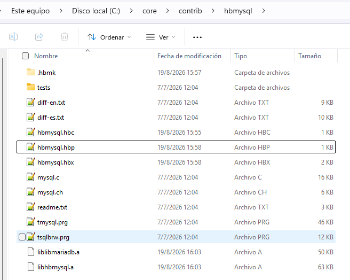Image resolution: width=350 pixels, height=280 pixels.
Task: Sort by Fecha de modificación column
Action: [189, 56]
